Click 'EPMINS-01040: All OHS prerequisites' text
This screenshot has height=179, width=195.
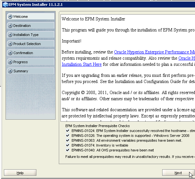point(113,150)
